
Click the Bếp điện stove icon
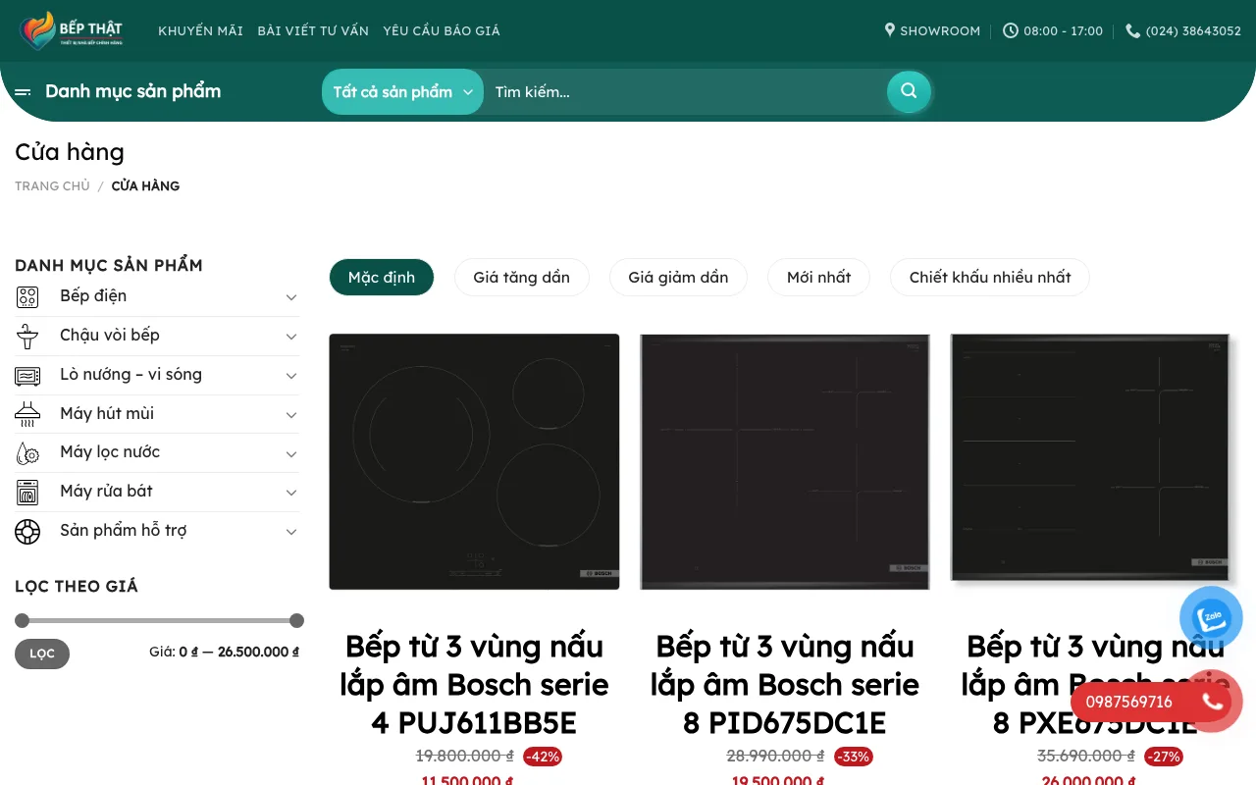(x=27, y=296)
